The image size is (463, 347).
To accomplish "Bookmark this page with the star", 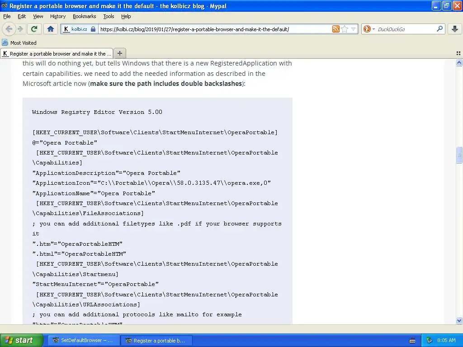I will click(x=344, y=29).
